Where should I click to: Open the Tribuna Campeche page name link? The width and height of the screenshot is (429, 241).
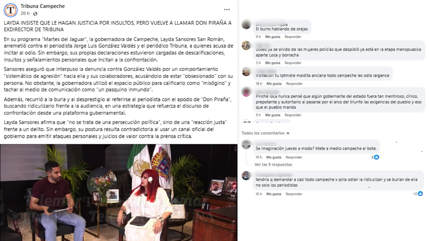43,6
